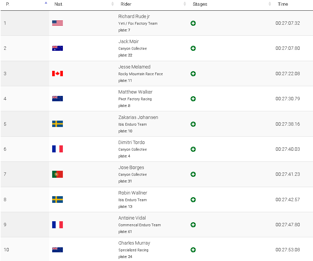This screenshot has height=261, width=313.
Task: Click green plus icon for Zakarias Johansen
Action: pos(193,124)
